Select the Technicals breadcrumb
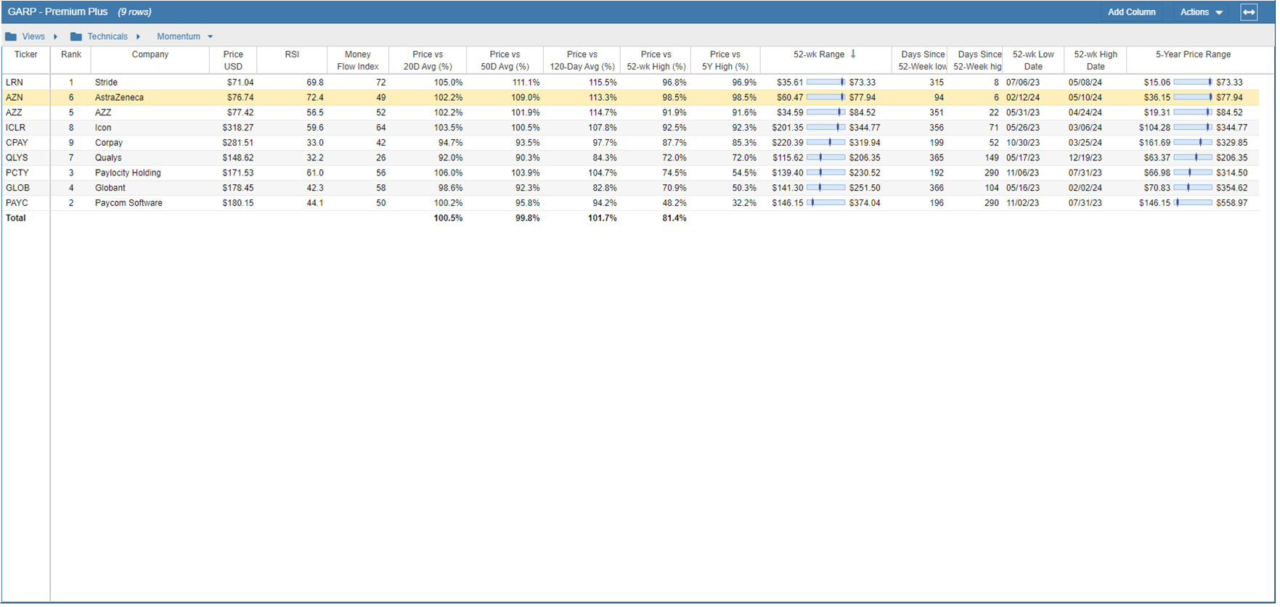Image resolution: width=1280 pixels, height=607 pixels. (108, 37)
